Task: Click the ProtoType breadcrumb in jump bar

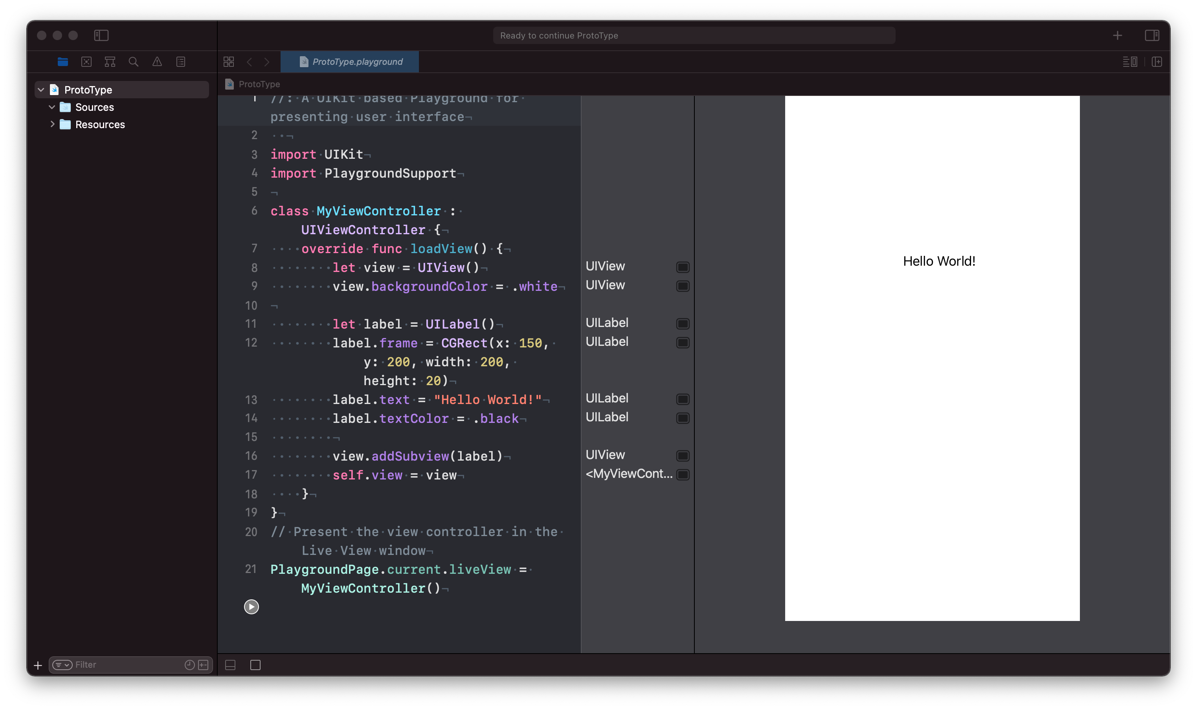Action: click(259, 84)
